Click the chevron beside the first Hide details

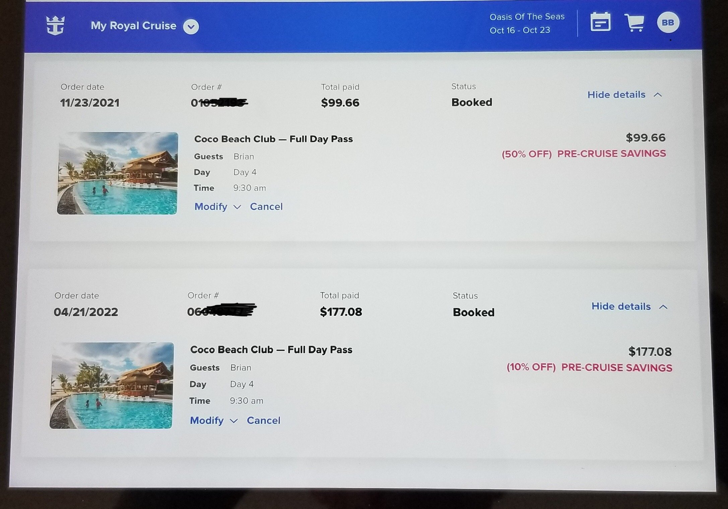tap(658, 95)
